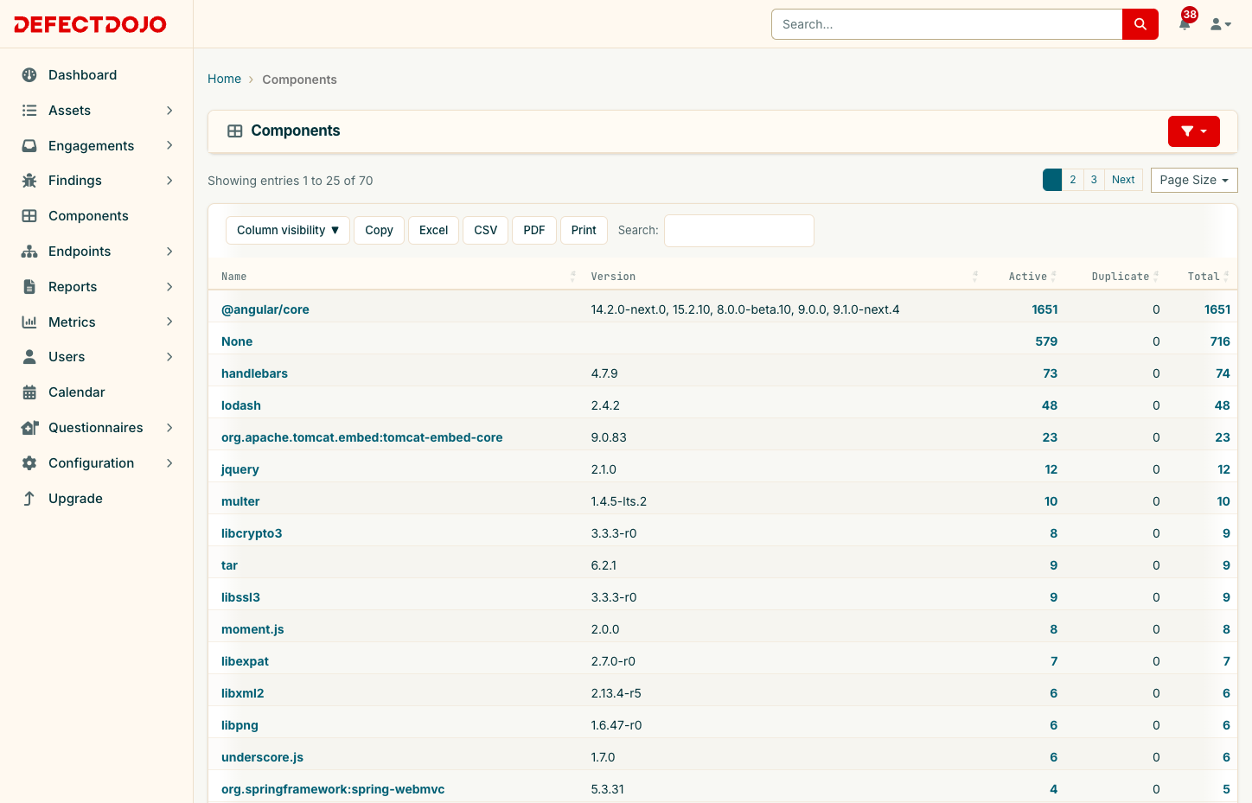Open the user account menu icon

coord(1221,24)
